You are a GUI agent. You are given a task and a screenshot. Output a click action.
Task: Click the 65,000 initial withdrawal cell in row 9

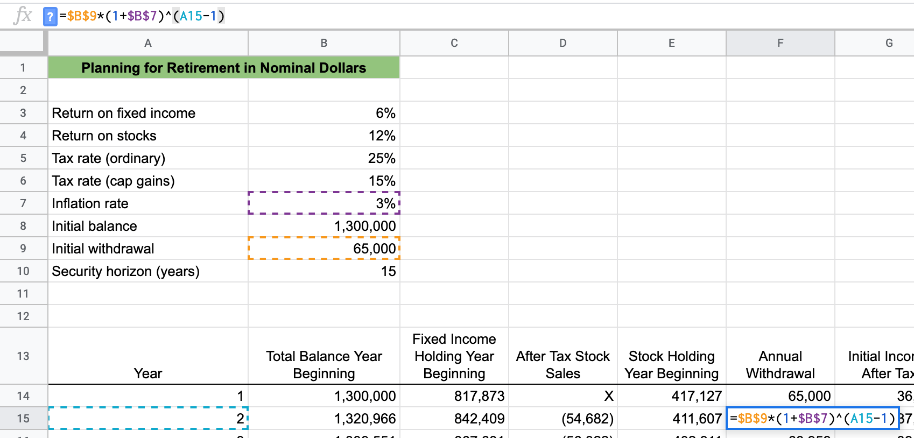click(x=324, y=249)
